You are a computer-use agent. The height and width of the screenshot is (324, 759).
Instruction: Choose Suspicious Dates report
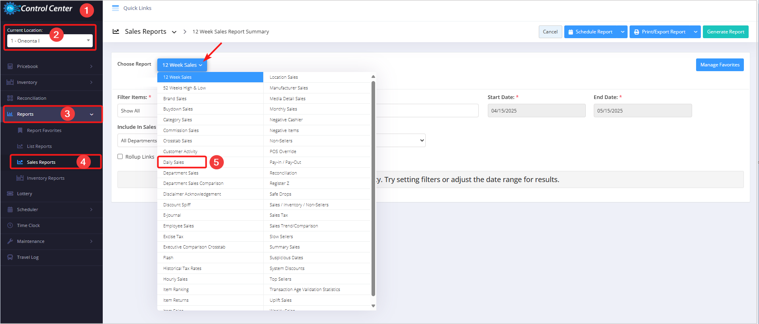[317, 258]
